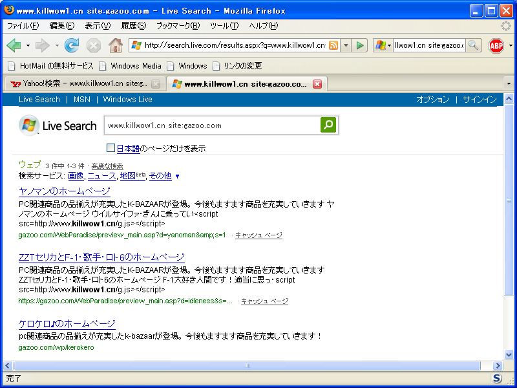Viewport: 517px width, 388px height.
Task: Click the ABP Adblock Plus icon
Action: click(x=496, y=45)
